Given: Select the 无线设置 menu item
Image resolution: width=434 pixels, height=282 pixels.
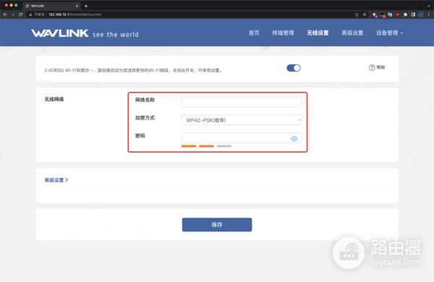Looking at the screenshot, I should [x=318, y=33].
